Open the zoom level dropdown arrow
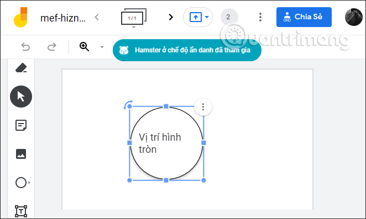 [x=102, y=47]
